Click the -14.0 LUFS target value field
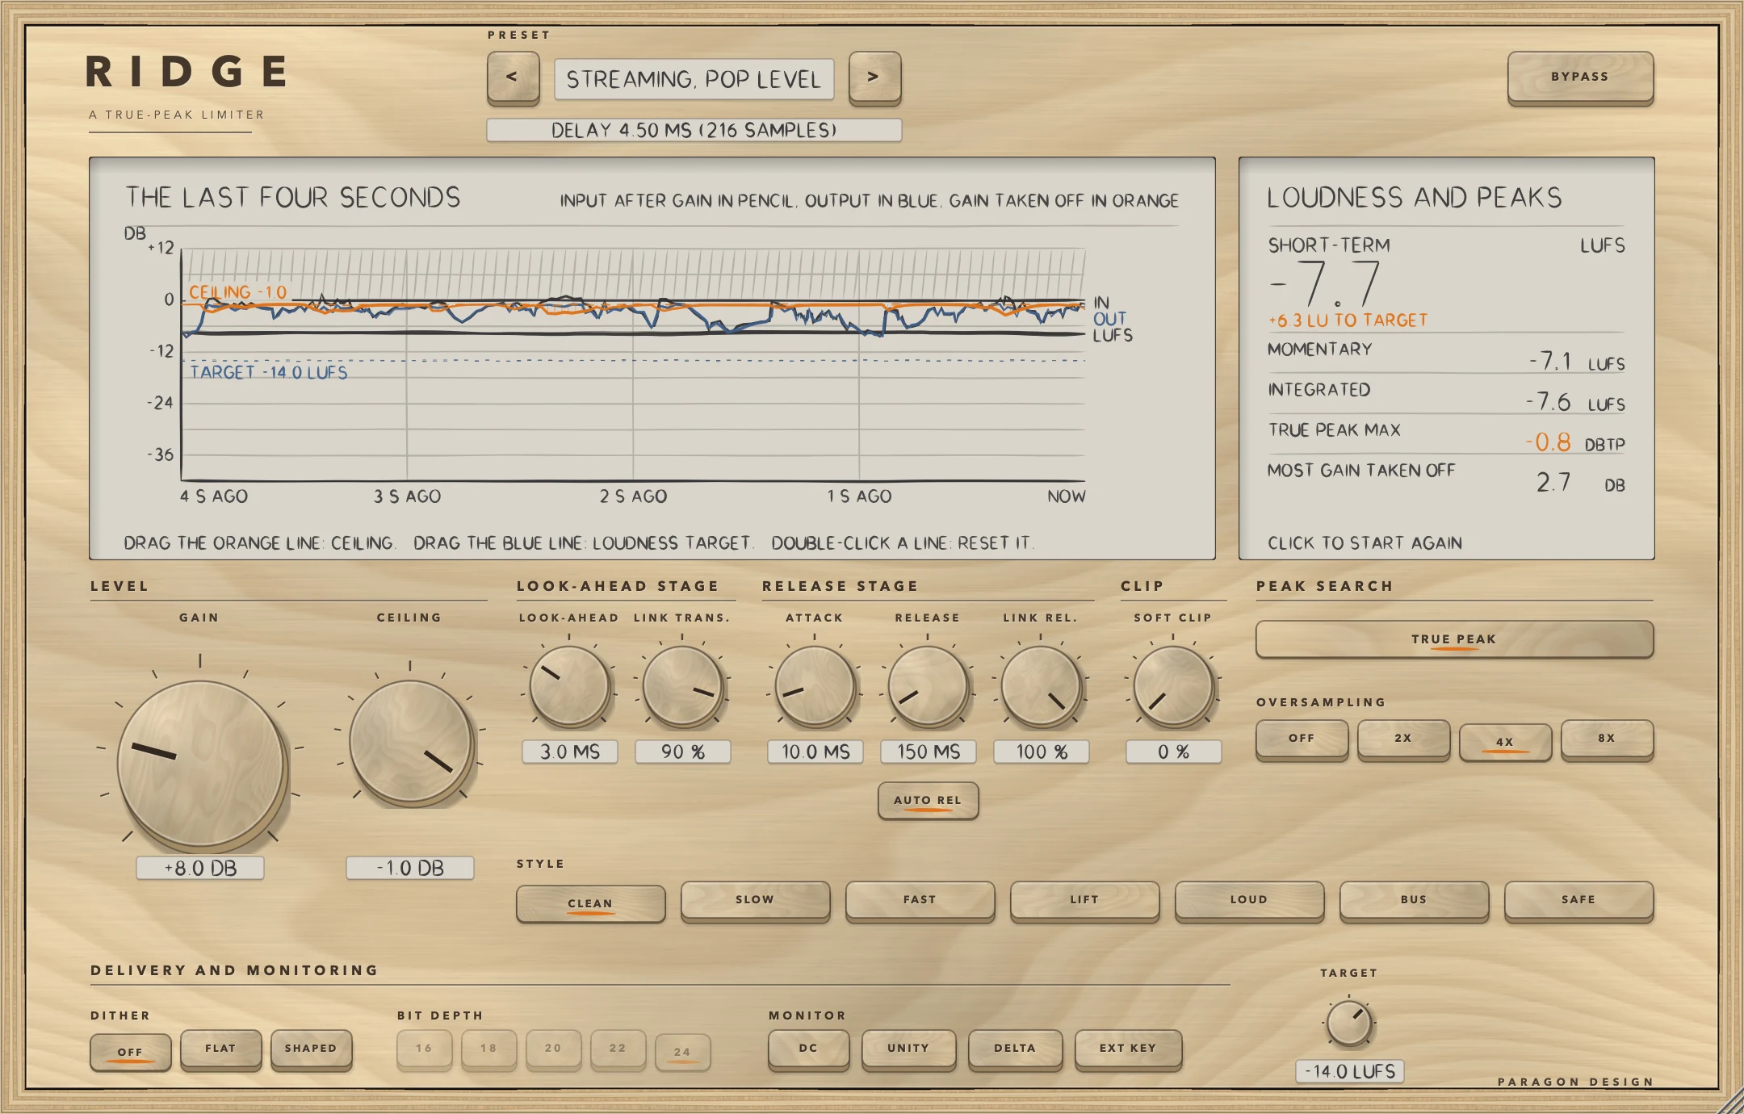Viewport: 1744px width, 1114px height. 1349,1072
